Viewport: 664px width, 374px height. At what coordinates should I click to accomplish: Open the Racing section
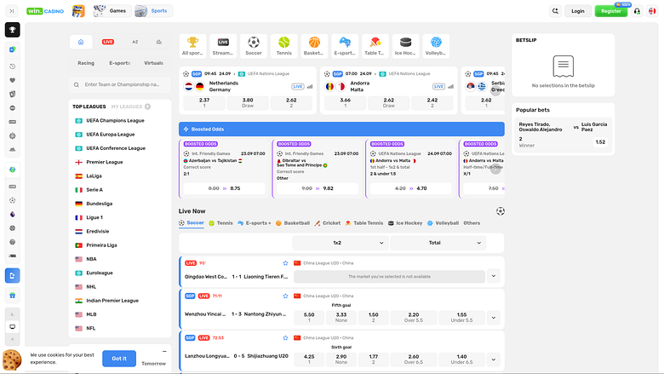tap(86, 63)
